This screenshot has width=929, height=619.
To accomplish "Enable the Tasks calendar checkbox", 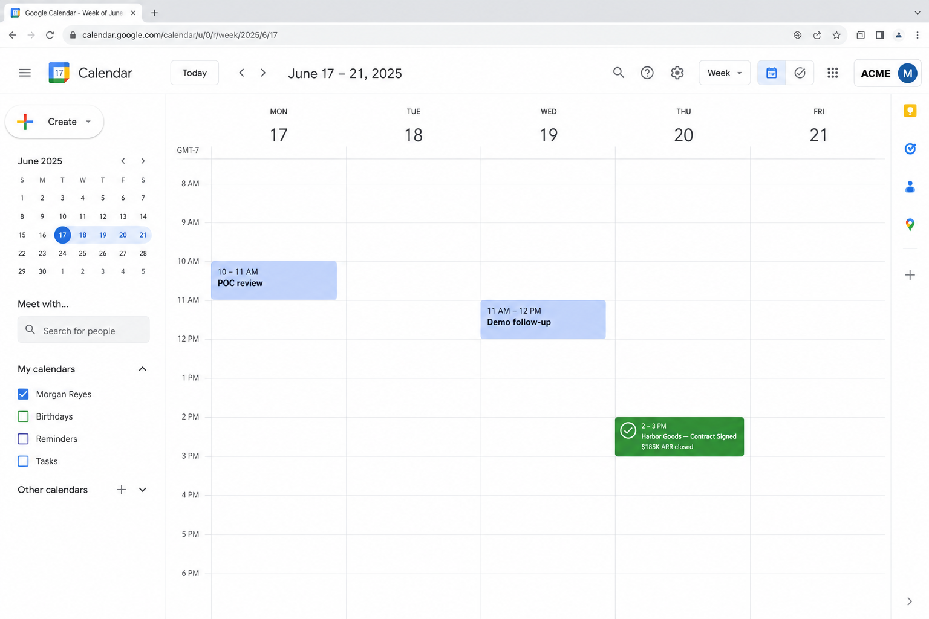I will pyautogui.click(x=23, y=461).
